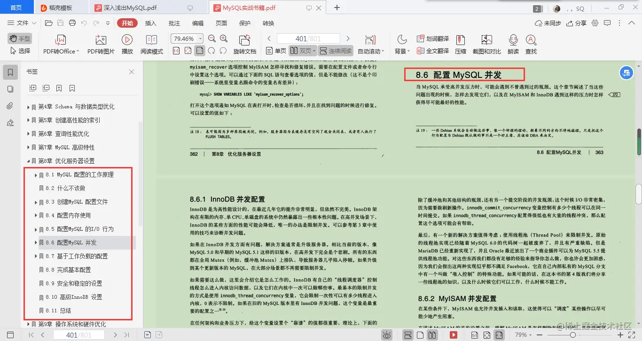Open new tab with plus button
The height and width of the screenshot is (341, 642).
(337, 8)
